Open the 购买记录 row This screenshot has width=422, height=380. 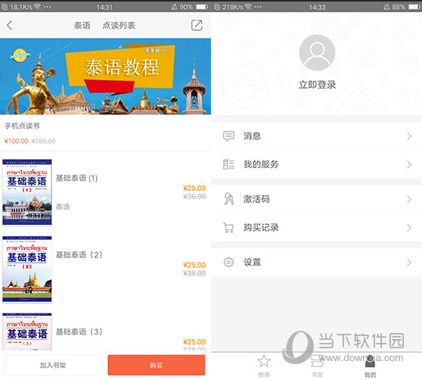coord(316,228)
